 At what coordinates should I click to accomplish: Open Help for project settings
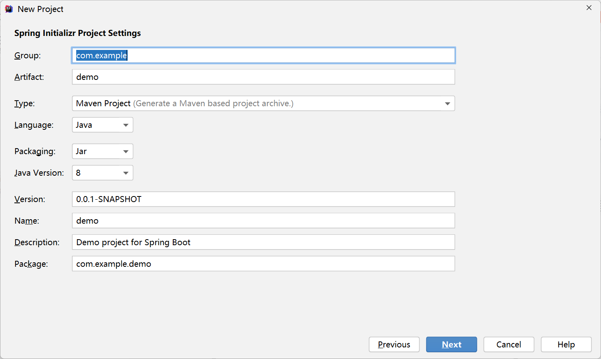(566, 345)
